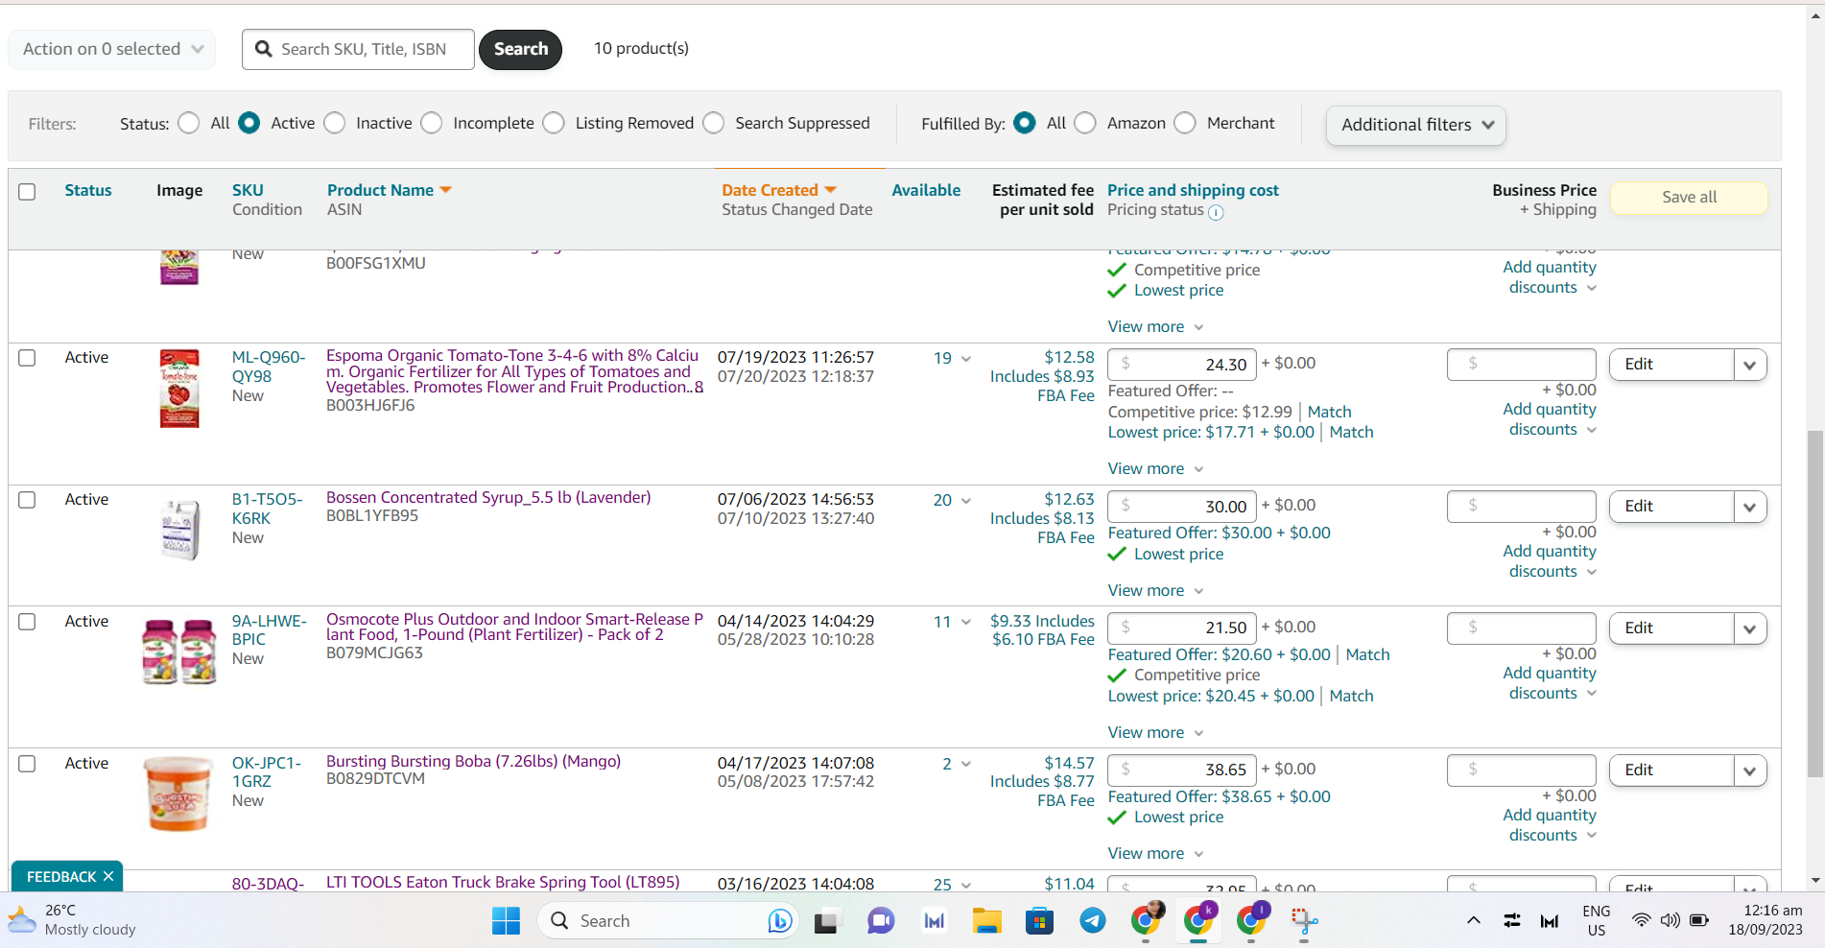1825x948 pixels.
Task: Add quantity discounts for Bursting Boba
Action: 1550,825
